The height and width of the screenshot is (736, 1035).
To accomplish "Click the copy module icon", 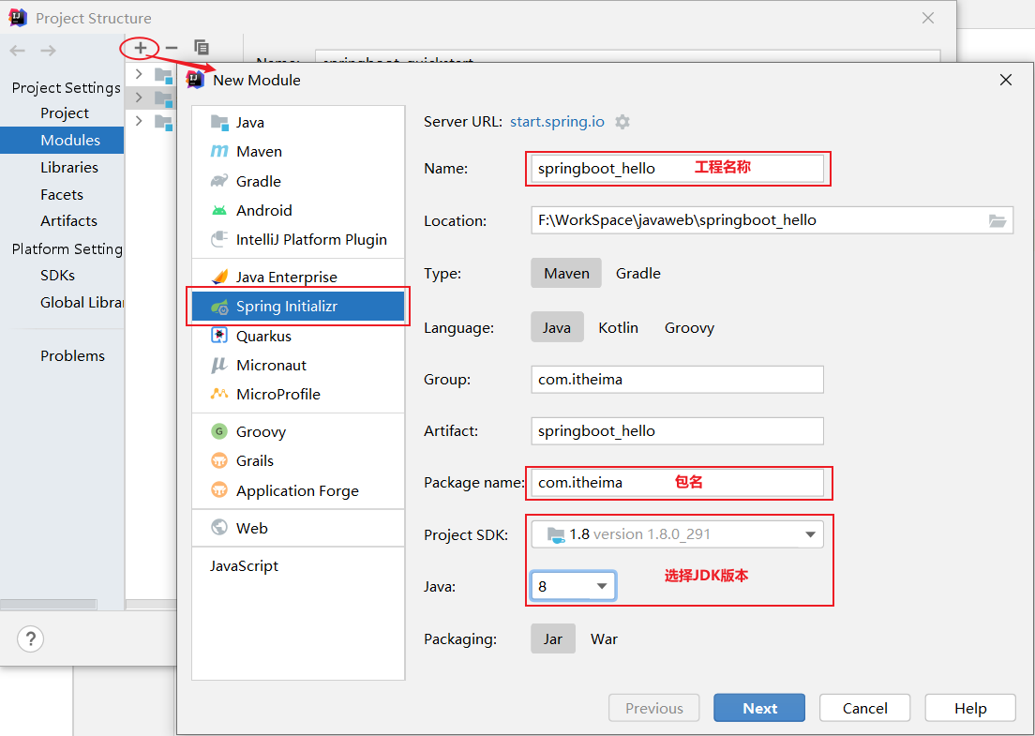I will 202,48.
